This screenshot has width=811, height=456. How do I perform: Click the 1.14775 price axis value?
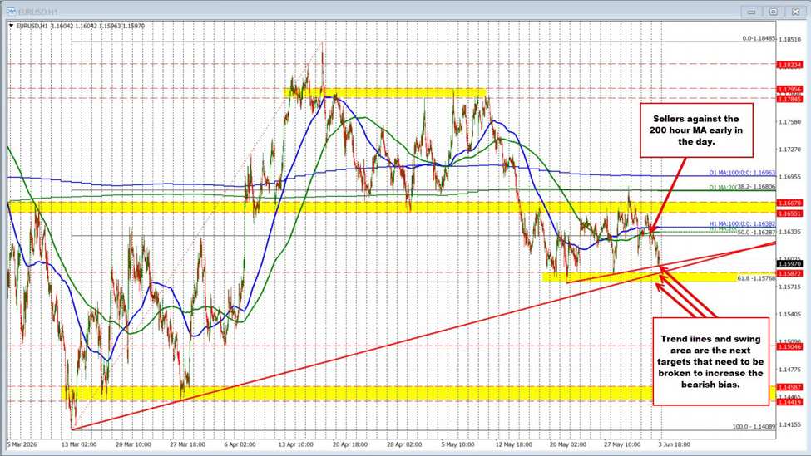[x=790, y=370]
